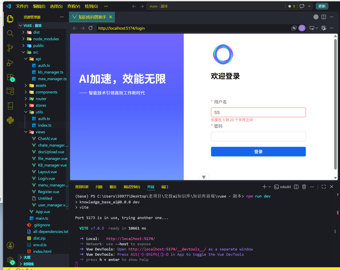The image size is (340, 270).
Task: Go forward in the embedded browser
Action: [x=82, y=28]
